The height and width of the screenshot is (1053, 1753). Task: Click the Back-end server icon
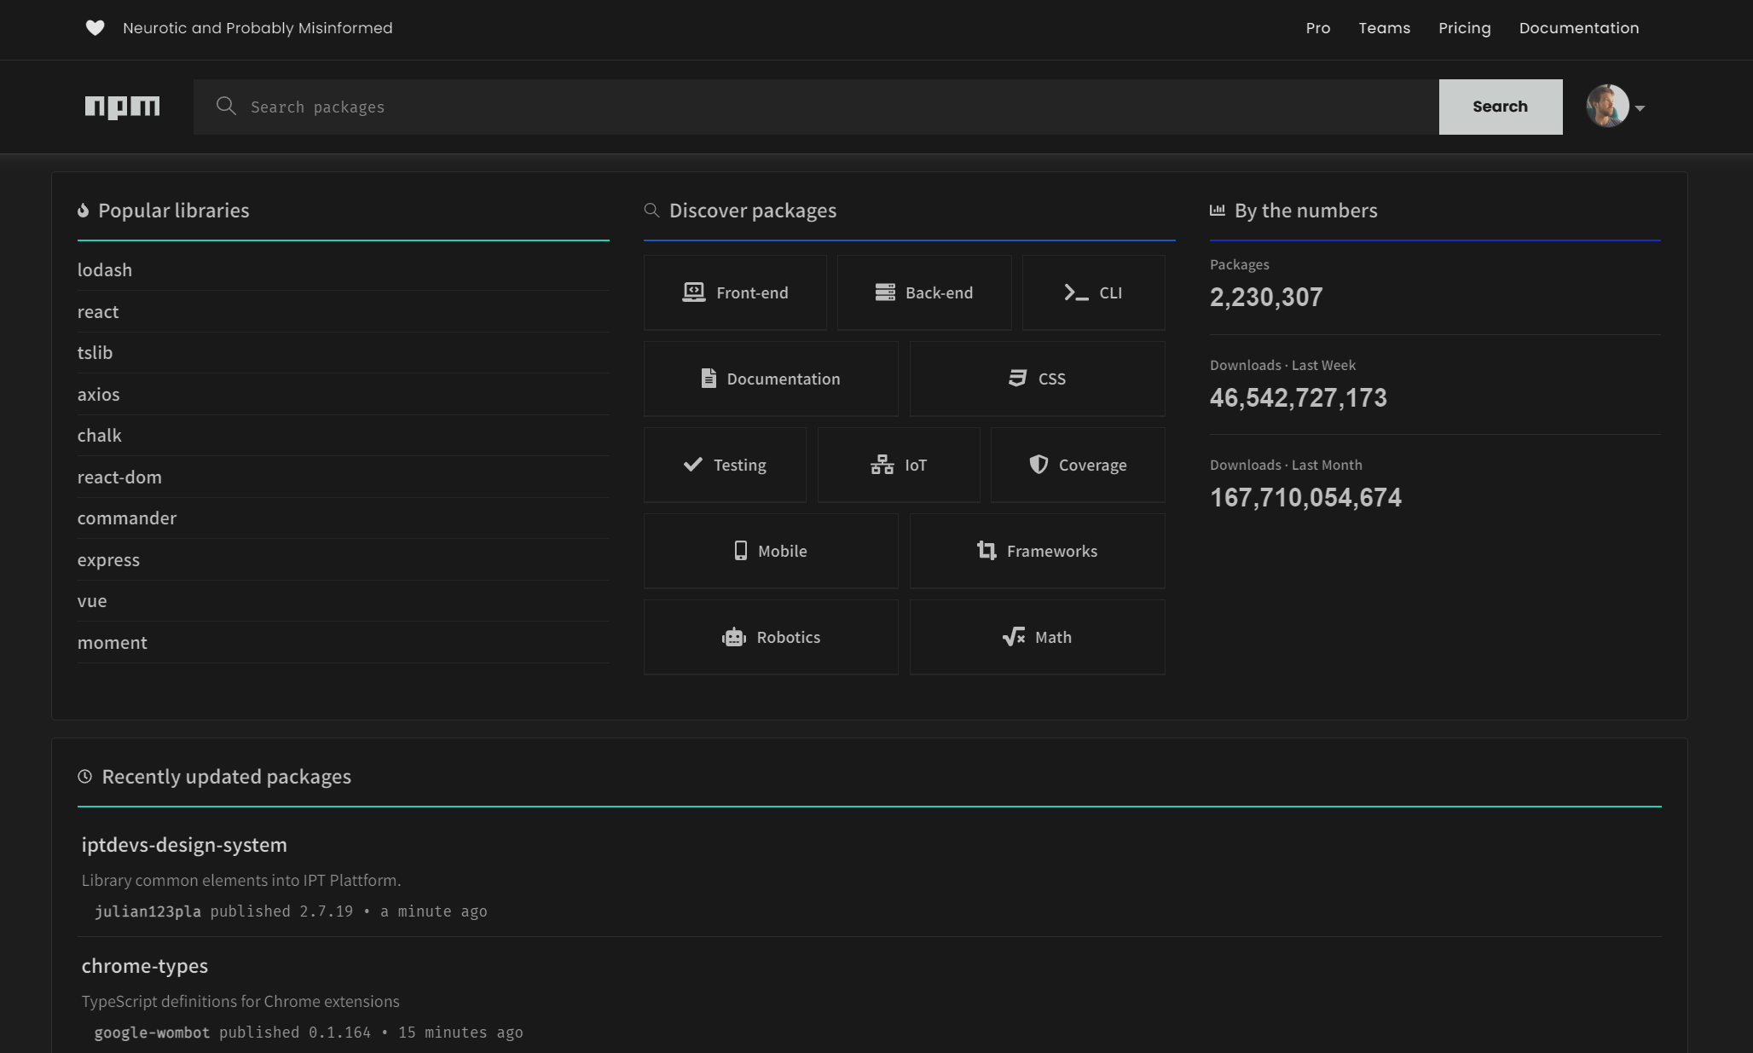coord(885,292)
